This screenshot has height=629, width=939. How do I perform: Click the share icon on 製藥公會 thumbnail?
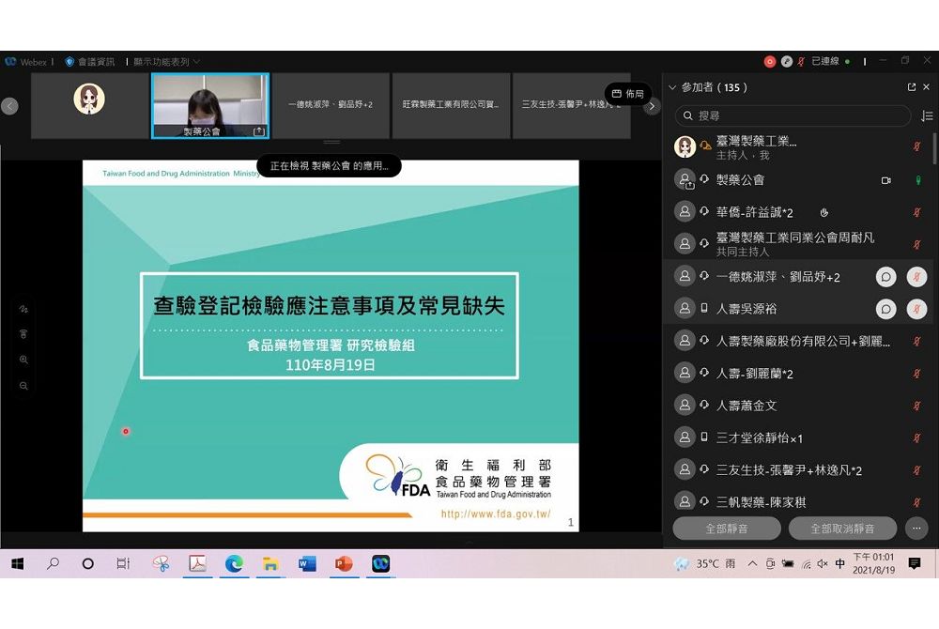(x=259, y=131)
